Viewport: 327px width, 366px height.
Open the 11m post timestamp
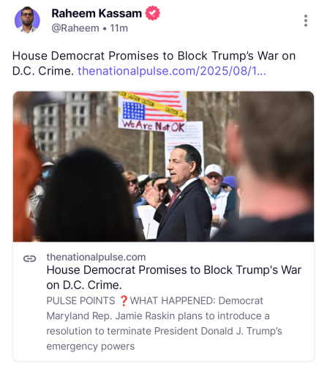(x=119, y=29)
